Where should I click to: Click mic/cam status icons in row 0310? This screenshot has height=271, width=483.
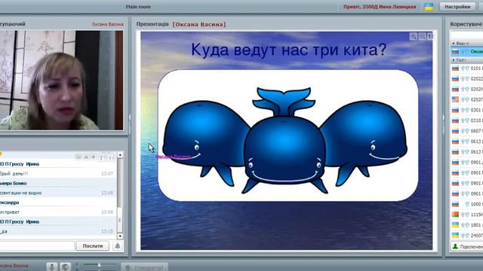click(465, 120)
